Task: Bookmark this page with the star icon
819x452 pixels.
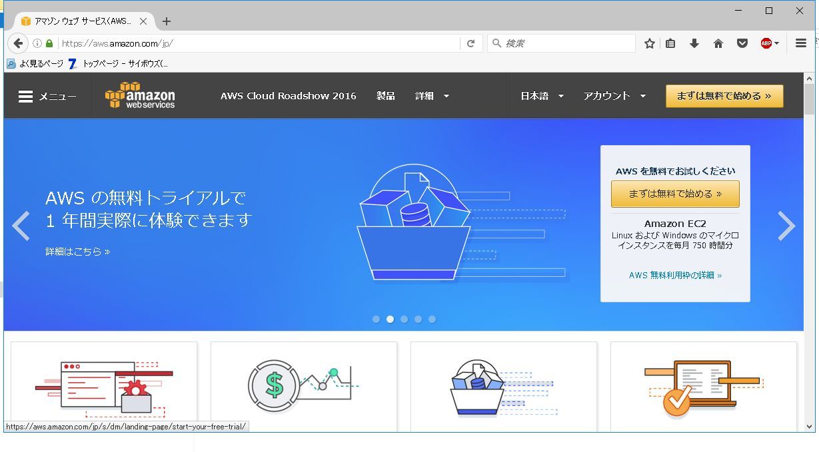Action: pos(650,43)
